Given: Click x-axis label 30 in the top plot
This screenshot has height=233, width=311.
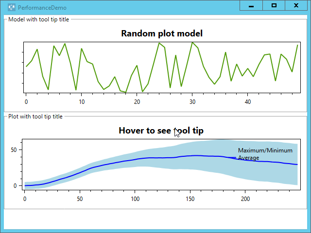Looking at the screenshot, I should pos(192,102).
